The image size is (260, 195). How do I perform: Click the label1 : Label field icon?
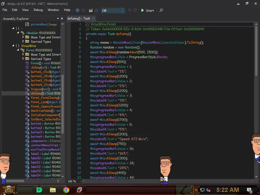click(x=27, y=154)
